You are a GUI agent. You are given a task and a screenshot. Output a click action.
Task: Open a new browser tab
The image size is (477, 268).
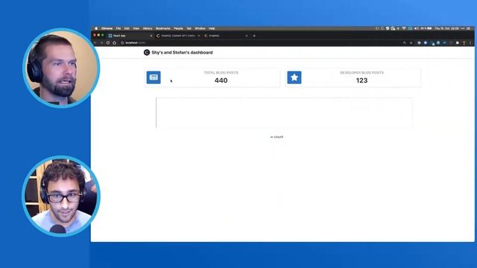tap(254, 36)
